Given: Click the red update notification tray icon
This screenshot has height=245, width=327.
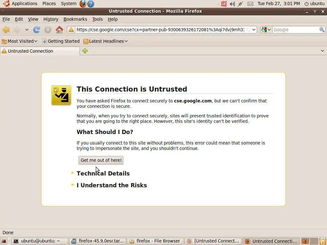Looking at the screenshot, I should point(224,4).
